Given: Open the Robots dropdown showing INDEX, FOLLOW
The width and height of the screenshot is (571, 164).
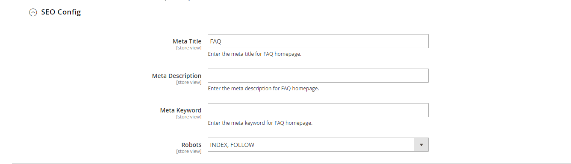Looking at the screenshot, I should [318, 145].
